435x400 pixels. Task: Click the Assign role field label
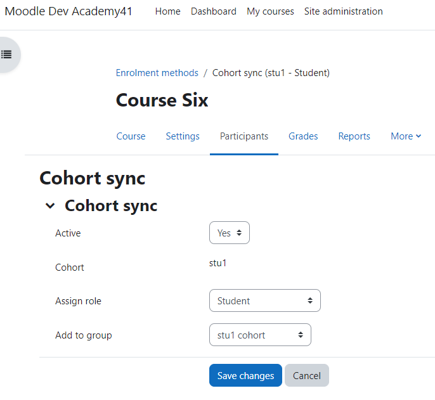coord(78,301)
